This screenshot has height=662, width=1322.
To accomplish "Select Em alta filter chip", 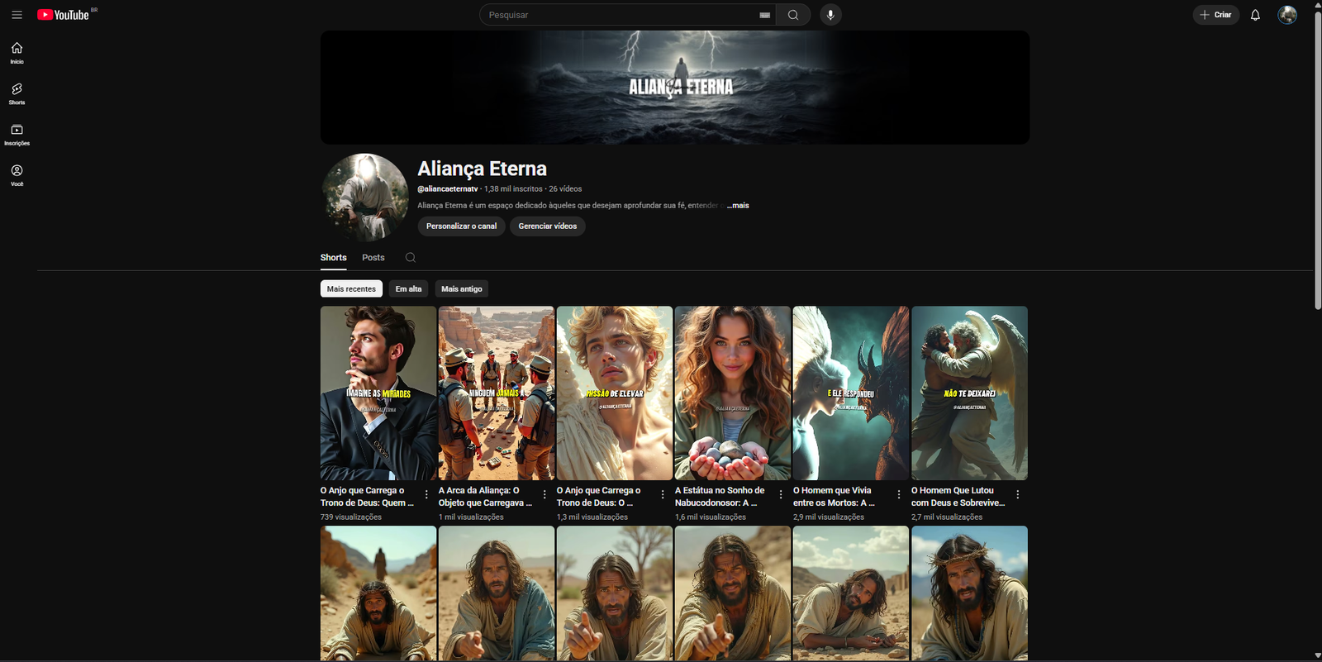I will [x=408, y=289].
